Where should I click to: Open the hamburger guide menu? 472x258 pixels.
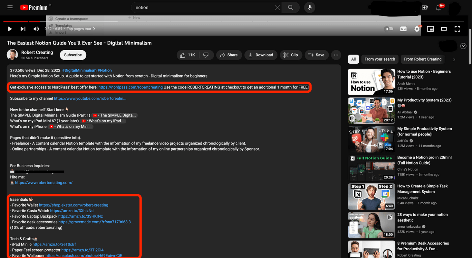click(x=10, y=7)
